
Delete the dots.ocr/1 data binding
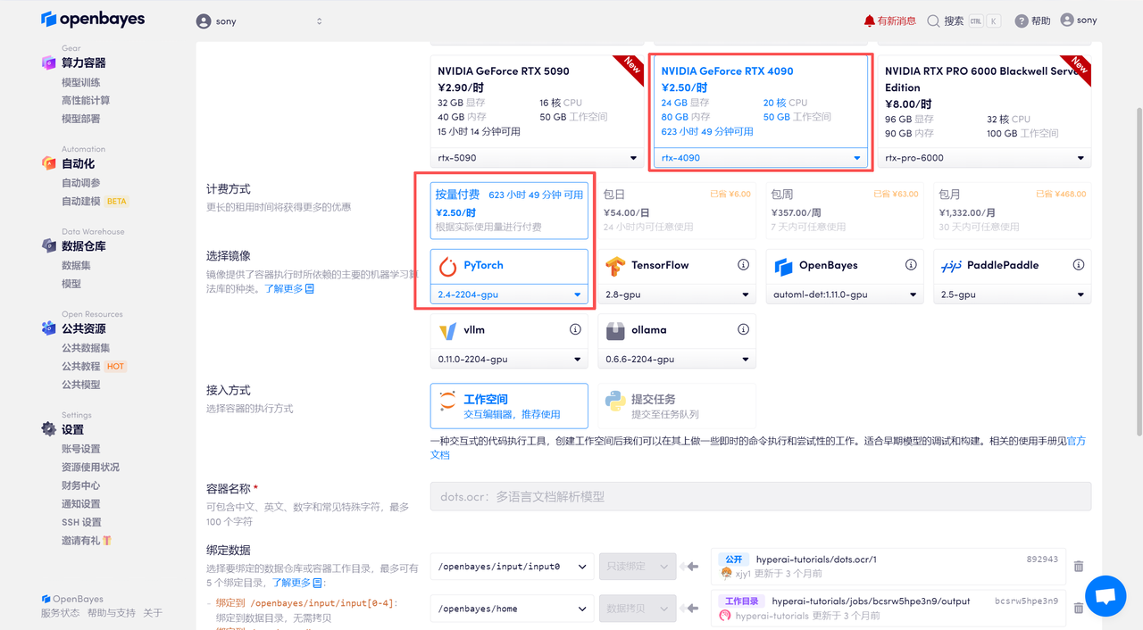tap(1079, 566)
